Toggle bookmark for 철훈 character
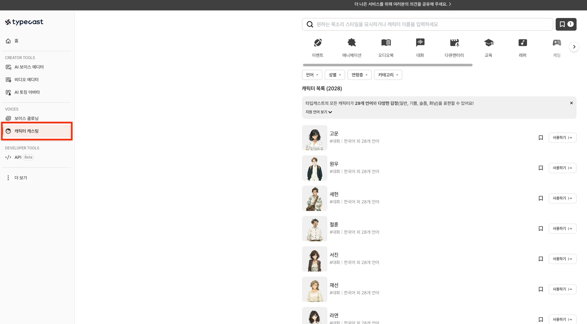The image size is (587, 324). click(541, 229)
